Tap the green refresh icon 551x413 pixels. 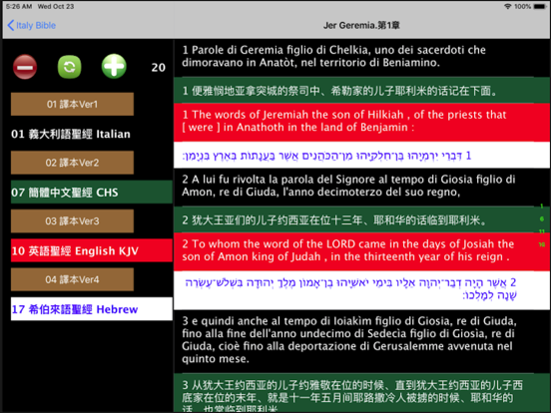[x=69, y=67]
